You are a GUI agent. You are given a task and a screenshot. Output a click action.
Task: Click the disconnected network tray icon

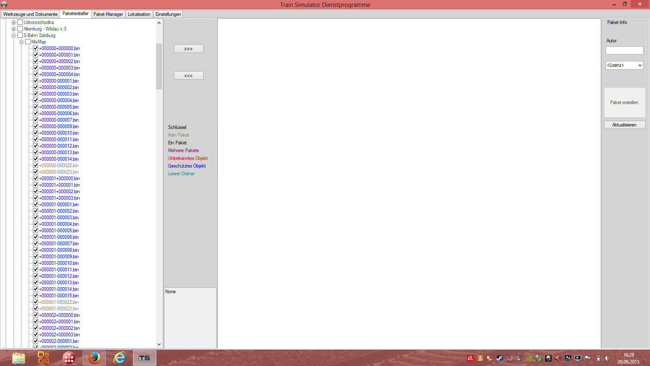[509, 358]
